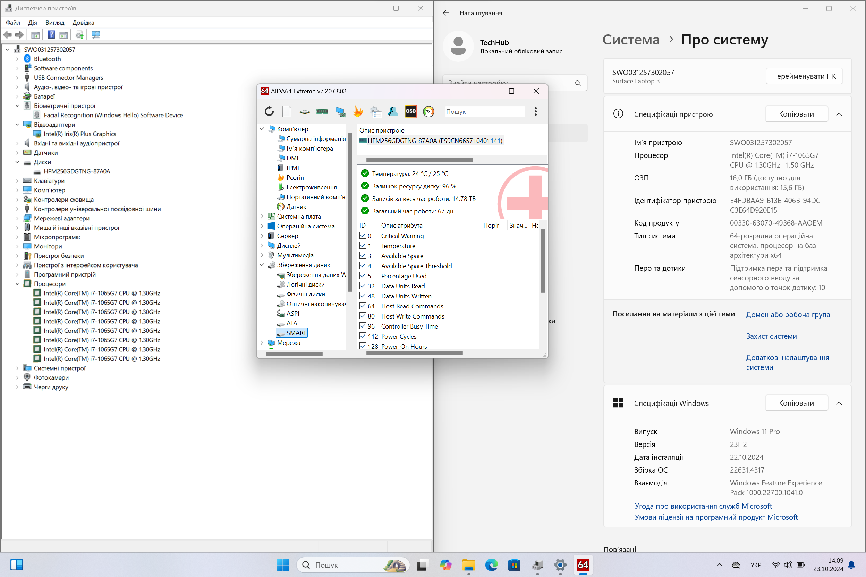Uncheck the Critical Warning attribute
866x577 pixels.
tap(363, 235)
